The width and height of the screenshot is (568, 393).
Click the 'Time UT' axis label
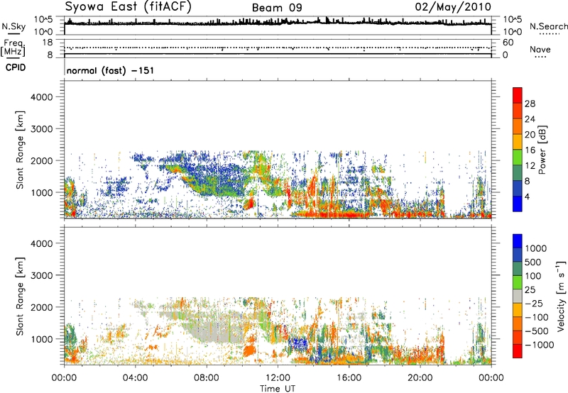tap(278, 389)
